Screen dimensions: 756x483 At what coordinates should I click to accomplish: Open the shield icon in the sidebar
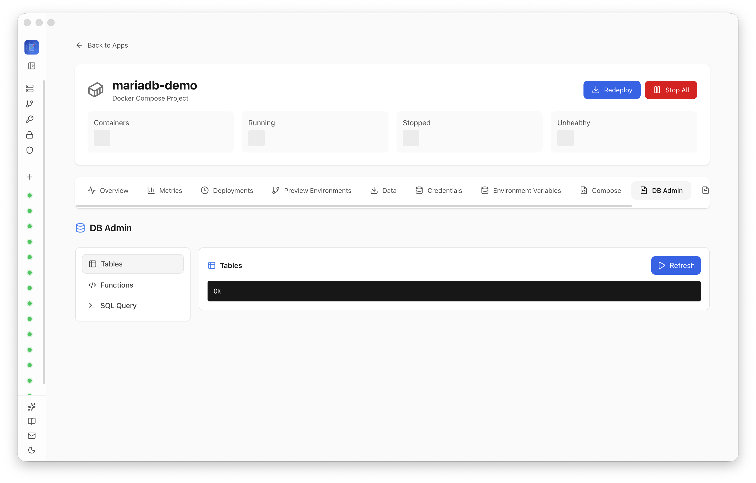pos(30,150)
